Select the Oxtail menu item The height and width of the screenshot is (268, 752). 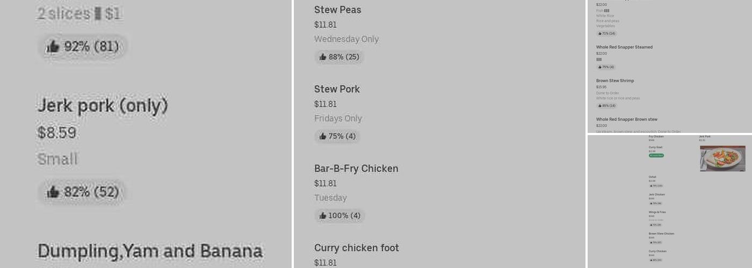tap(652, 177)
